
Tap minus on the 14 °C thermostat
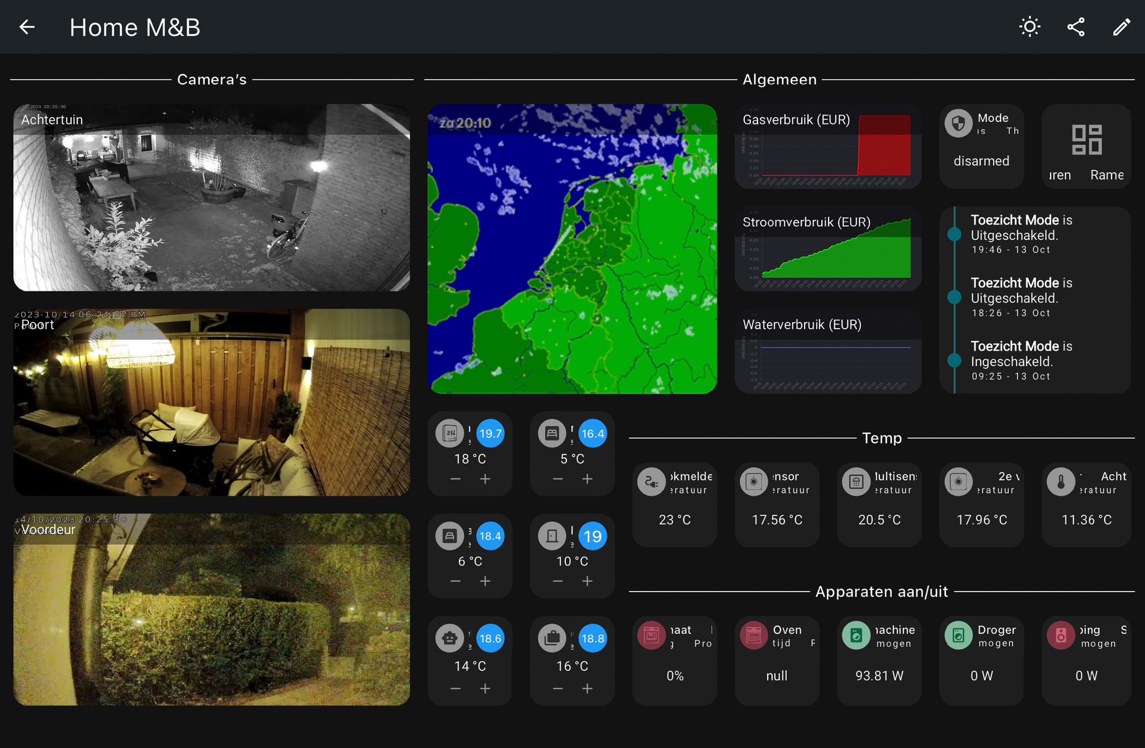(x=456, y=689)
